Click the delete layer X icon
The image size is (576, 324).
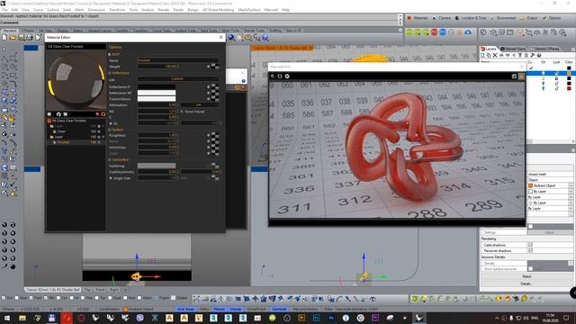[x=495, y=55]
